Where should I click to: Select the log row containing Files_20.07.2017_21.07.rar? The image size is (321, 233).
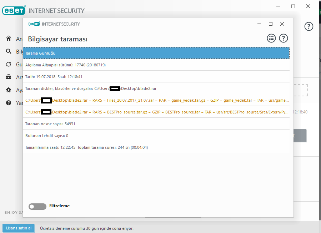pyautogui.click(x=156, y=100)
